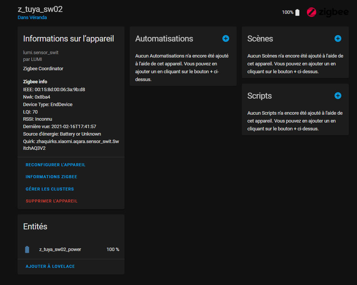
Task: Click the Automatisations card heading
Action: [164, 39]
